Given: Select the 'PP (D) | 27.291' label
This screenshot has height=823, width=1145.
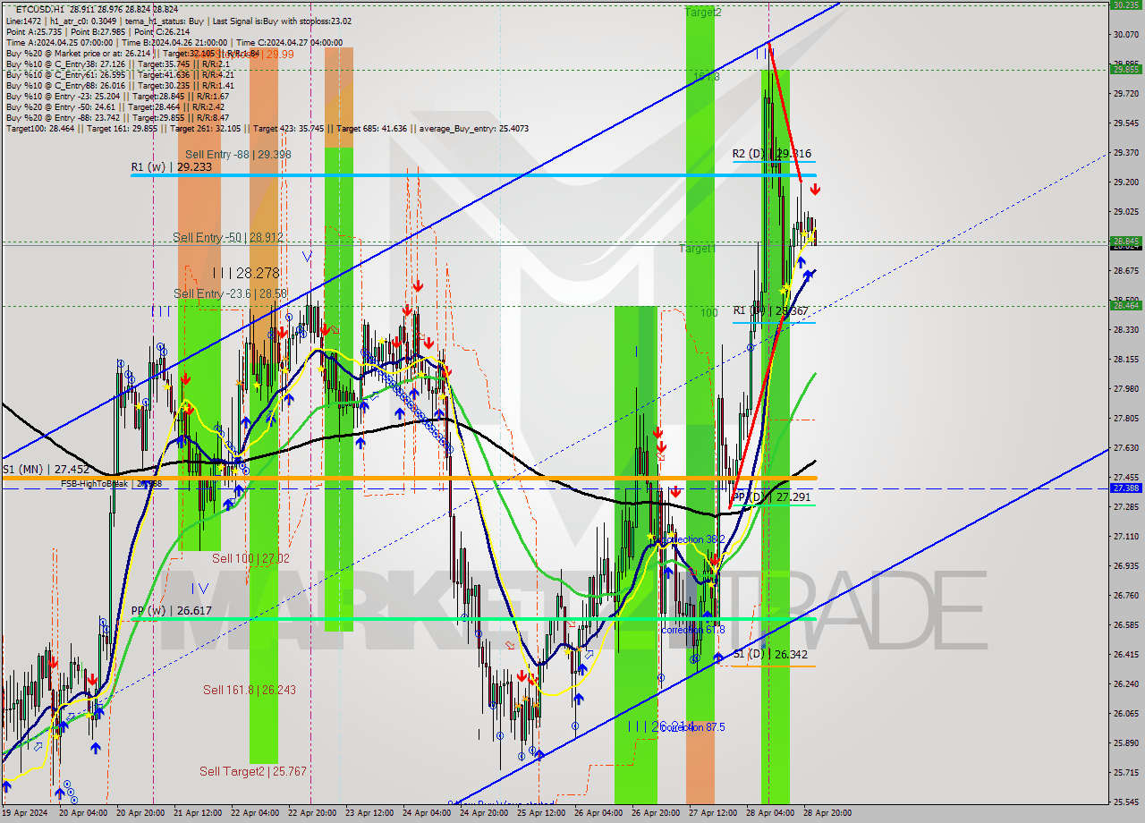Looking at the screenshot, I should click(x=772, y=496).
